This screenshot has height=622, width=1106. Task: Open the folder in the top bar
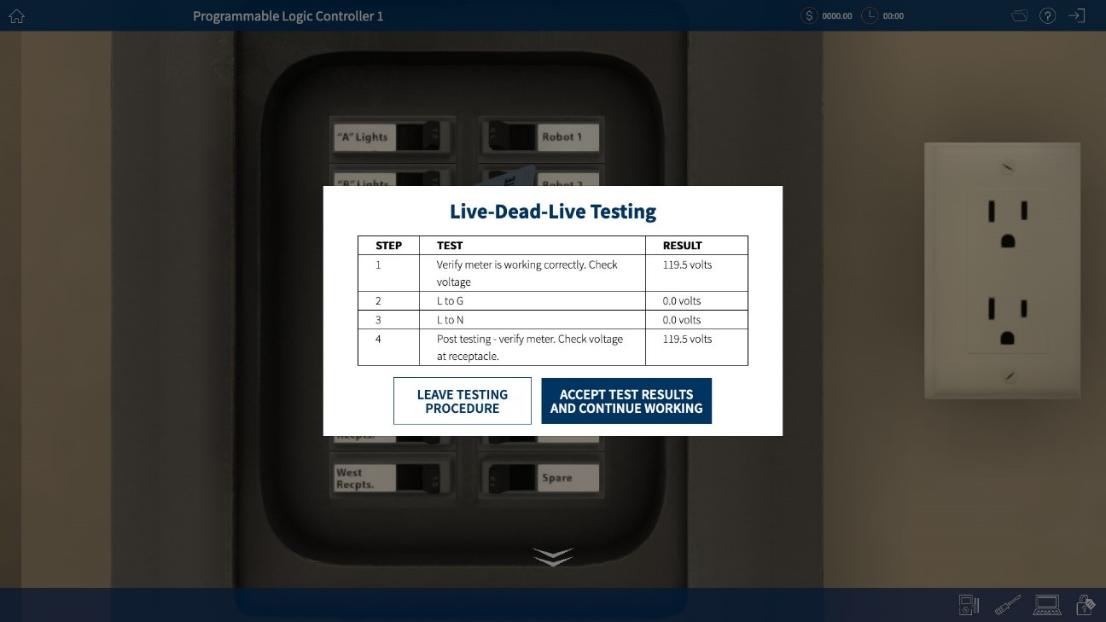point(1019,15)
